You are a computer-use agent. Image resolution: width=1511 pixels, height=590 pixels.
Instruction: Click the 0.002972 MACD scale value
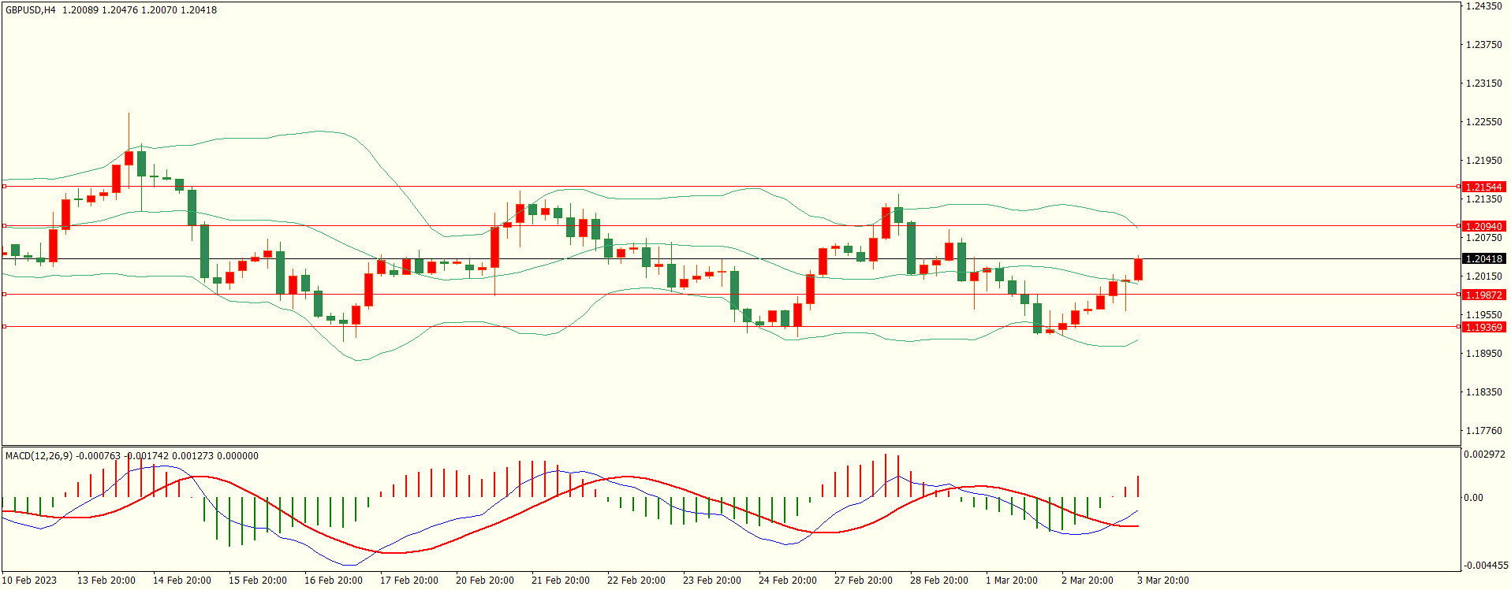1484,455
